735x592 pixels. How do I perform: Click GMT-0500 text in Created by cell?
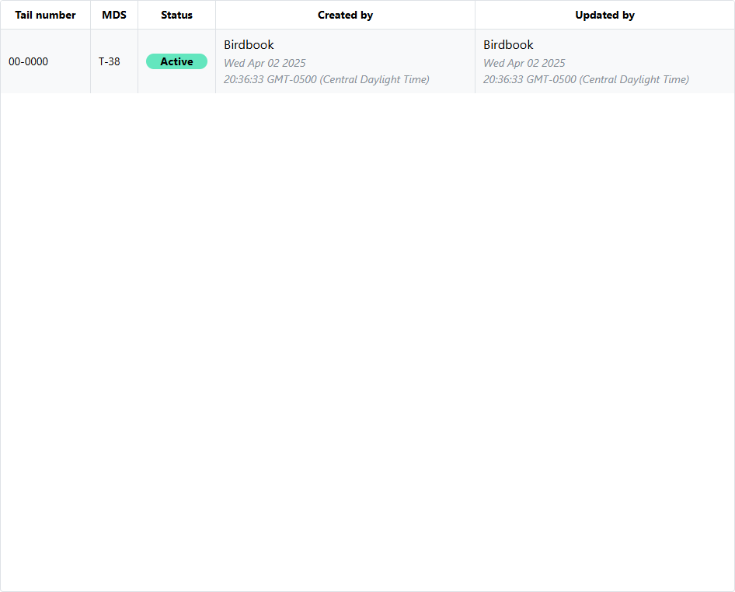click(291, 79)
